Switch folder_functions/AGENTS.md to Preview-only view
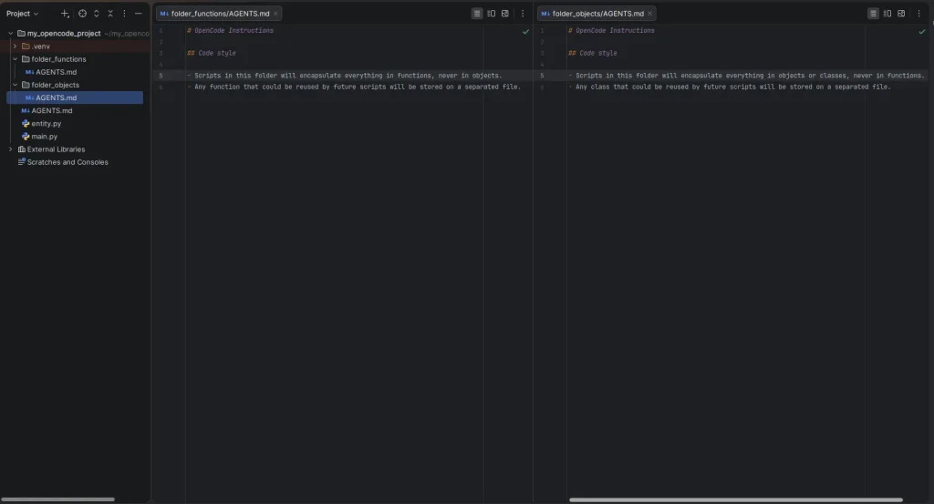 point(505,13)
